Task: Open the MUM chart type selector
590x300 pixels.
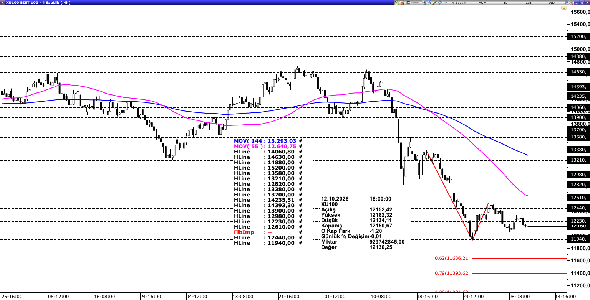Action: [482, 3]
